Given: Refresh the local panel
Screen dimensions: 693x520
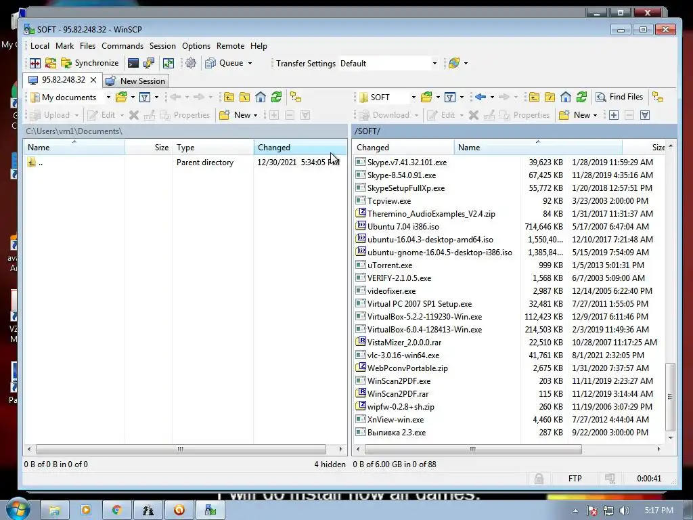Looking at the screenshot, I should click(276, 97).
